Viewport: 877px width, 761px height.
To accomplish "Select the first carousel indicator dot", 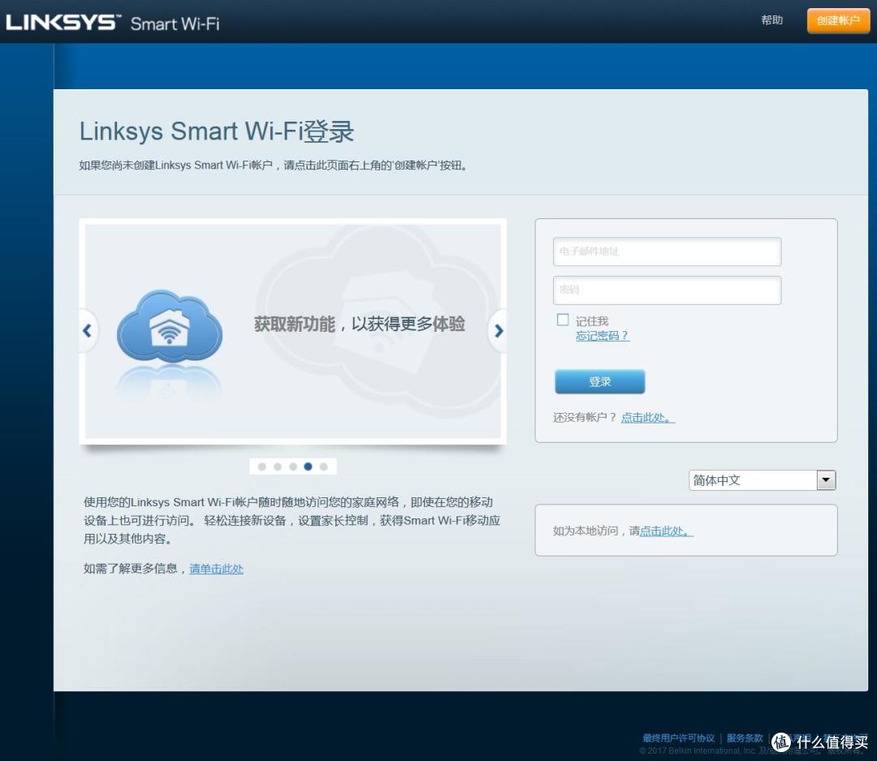I will click(x=261, y=466).
